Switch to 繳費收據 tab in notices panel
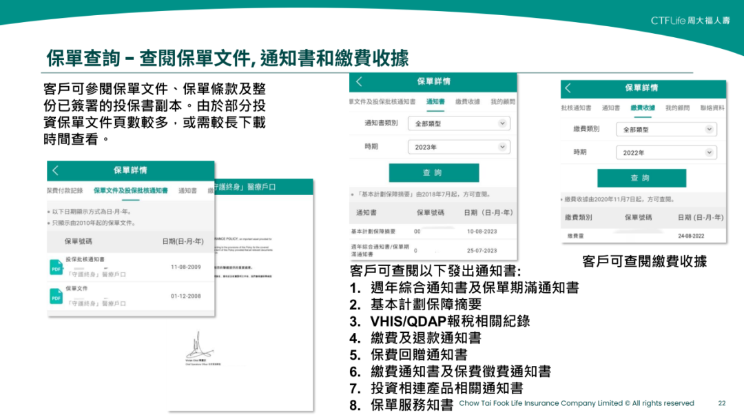This screenshot has width=744, height=419. pos(467,101)
